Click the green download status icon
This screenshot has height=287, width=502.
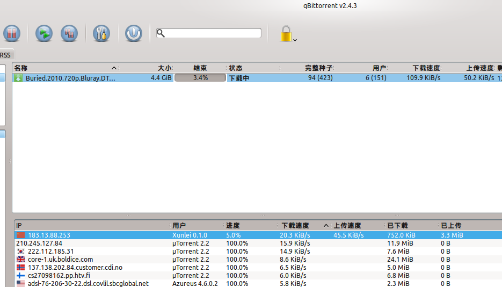(18, 78)
